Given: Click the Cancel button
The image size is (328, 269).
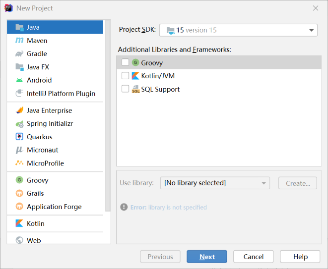Looking at the screenshot, I should pyautogui.click(x=254, y=257).
